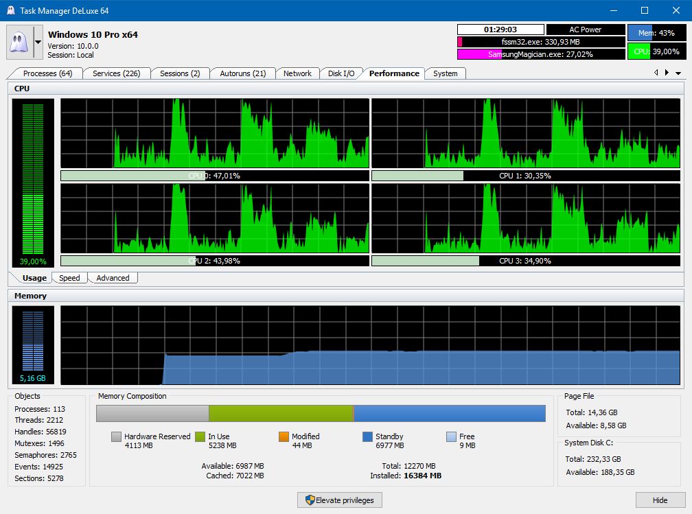Click the green segment of memory composition bar
The image size is (692, 514).
coord(281,413)
